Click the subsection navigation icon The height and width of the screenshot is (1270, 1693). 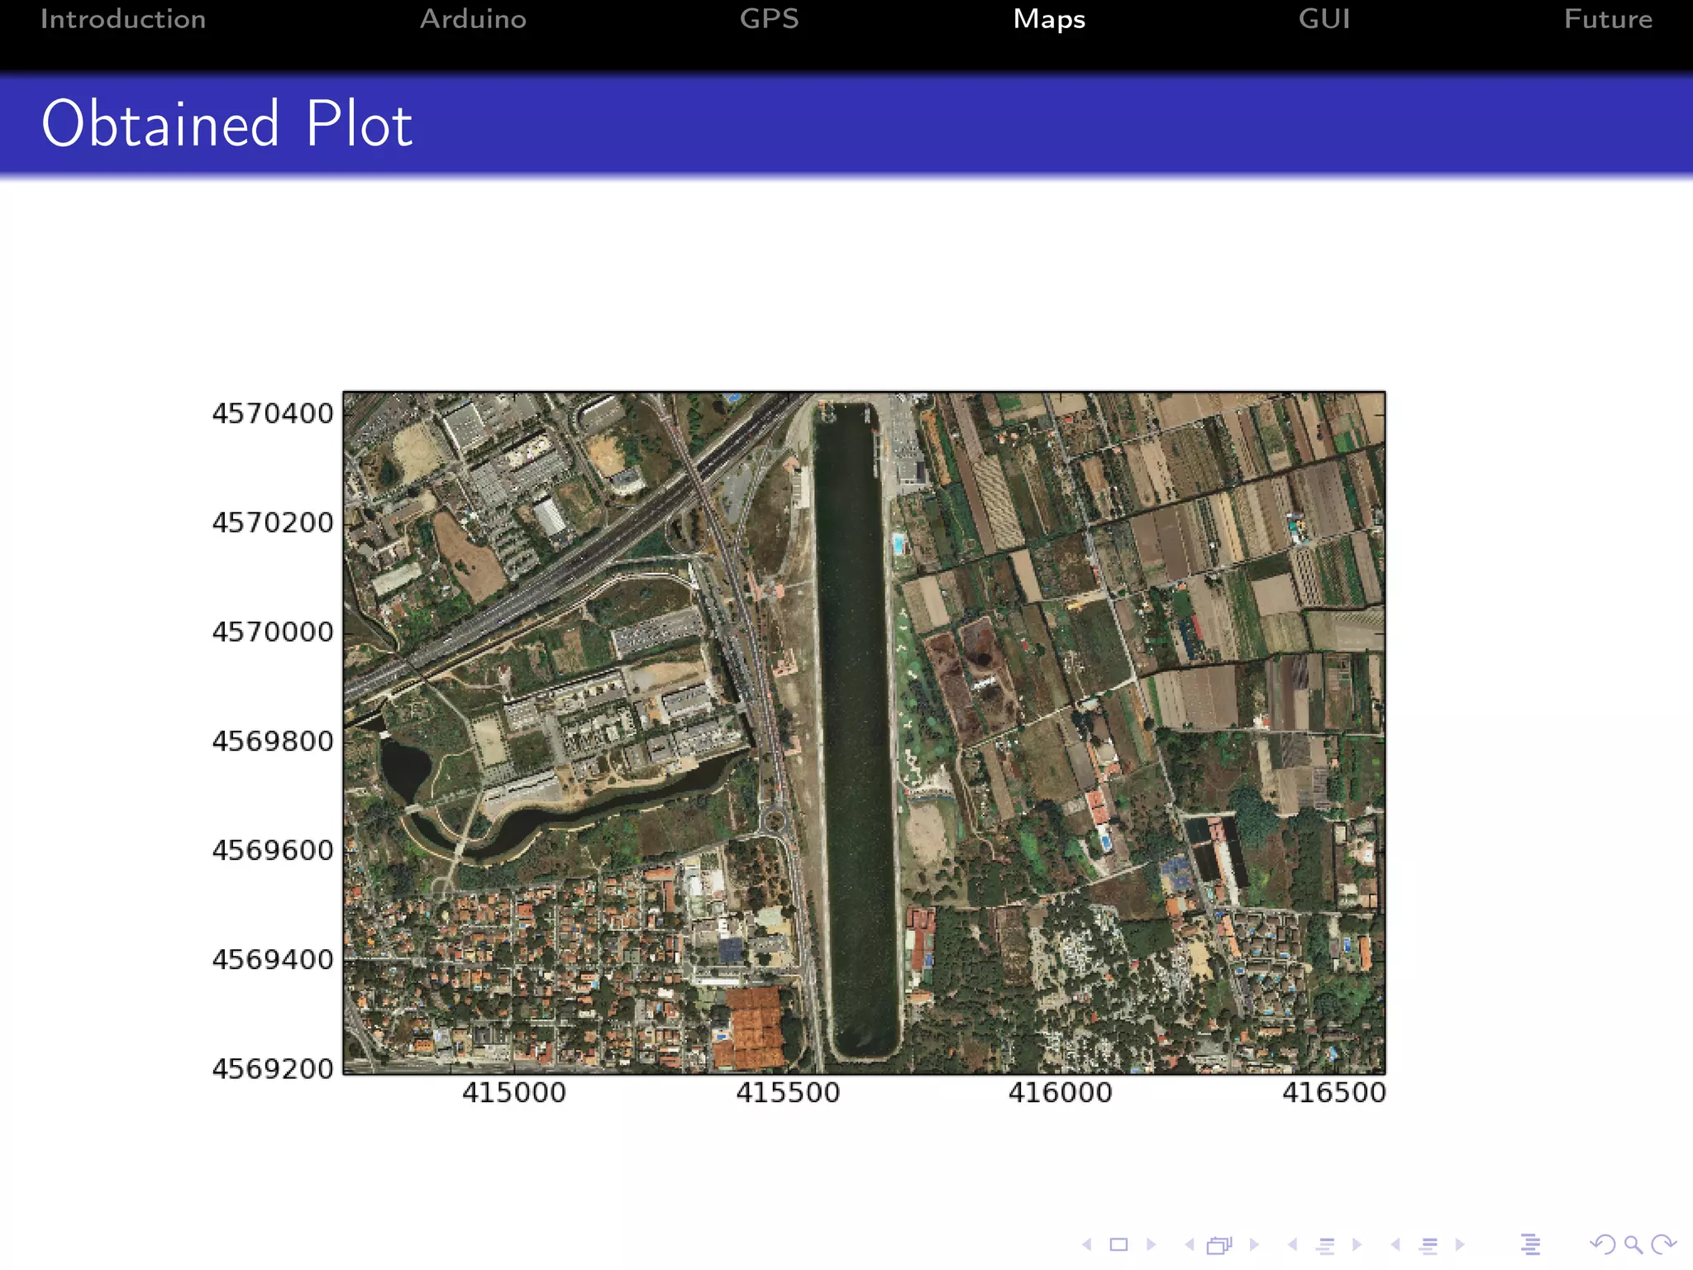(x=1326, y=1245)
